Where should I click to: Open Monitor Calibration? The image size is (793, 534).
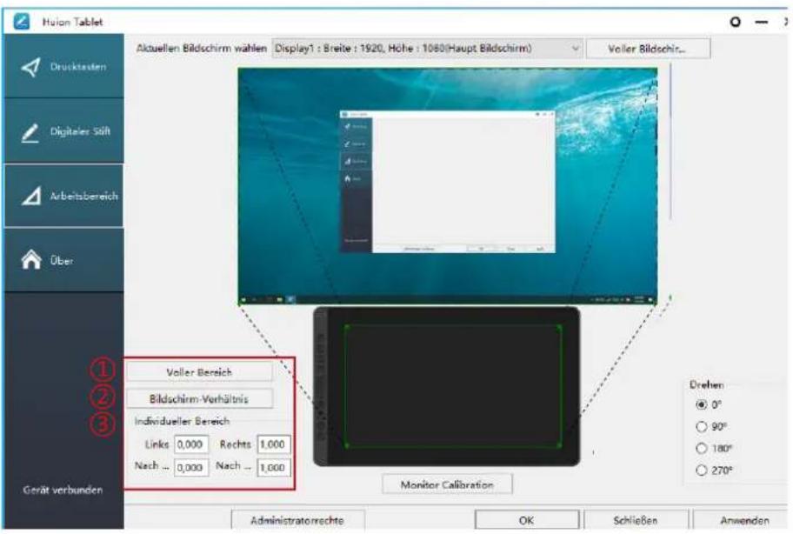(x=447, y=484)
